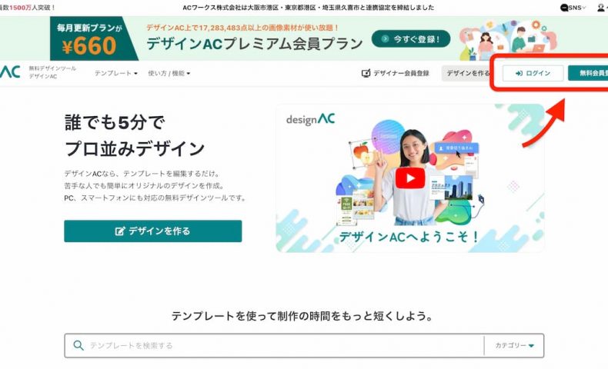Click the user account icon at top right
The height and width of the screenshot is (369, 608).
pos(601,8)
